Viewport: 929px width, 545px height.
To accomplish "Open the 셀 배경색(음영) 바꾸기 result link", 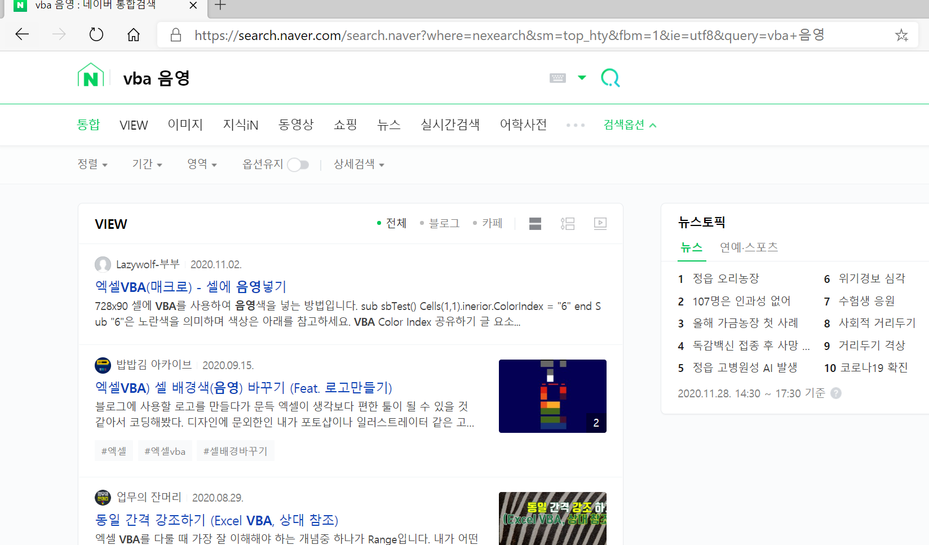I will (x=244, y=388).
